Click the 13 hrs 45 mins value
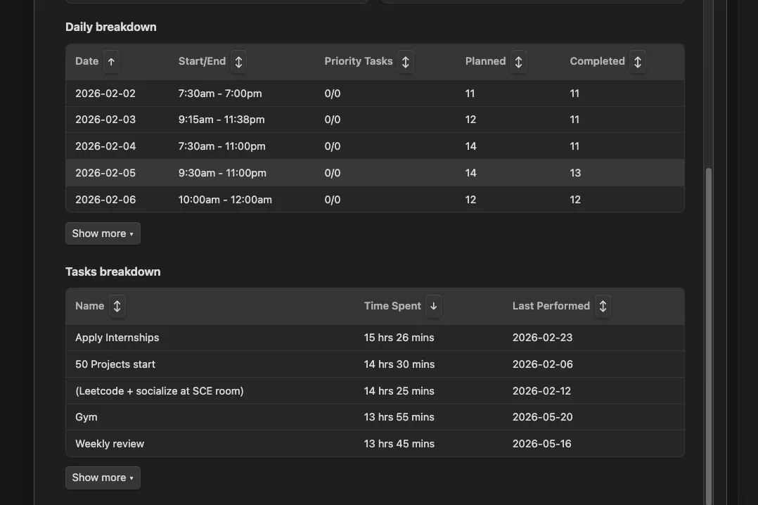758x505 pixels. [399, 444]
